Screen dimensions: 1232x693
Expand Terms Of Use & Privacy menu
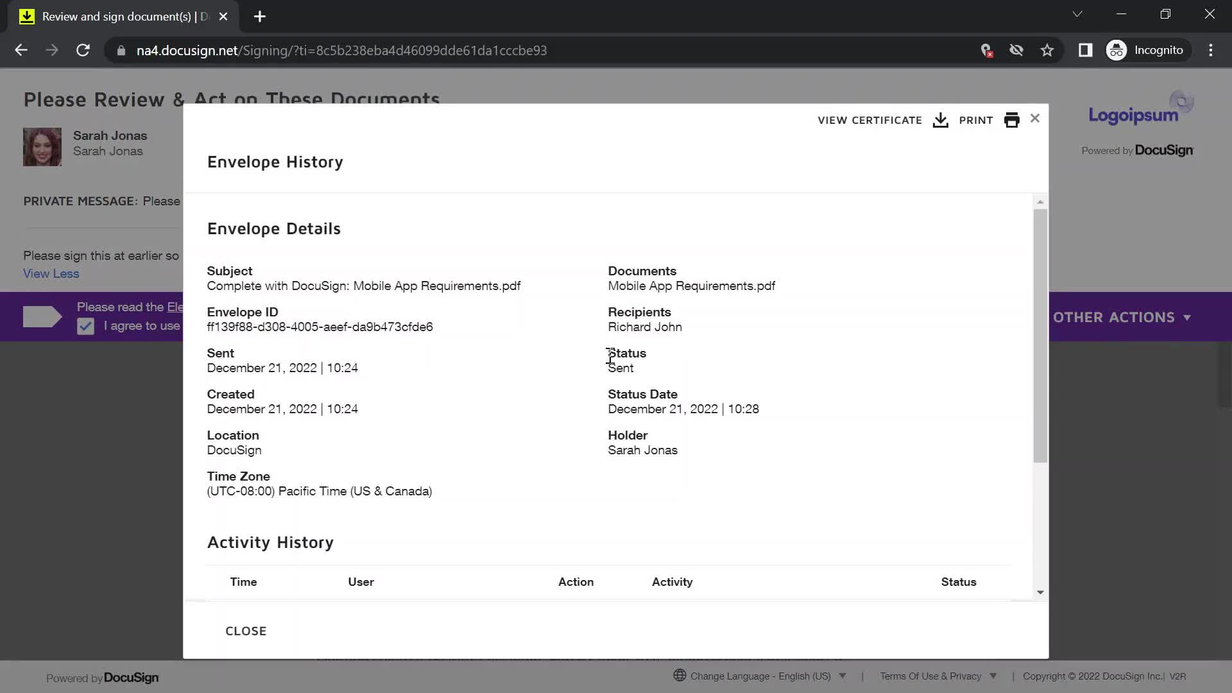937,676
